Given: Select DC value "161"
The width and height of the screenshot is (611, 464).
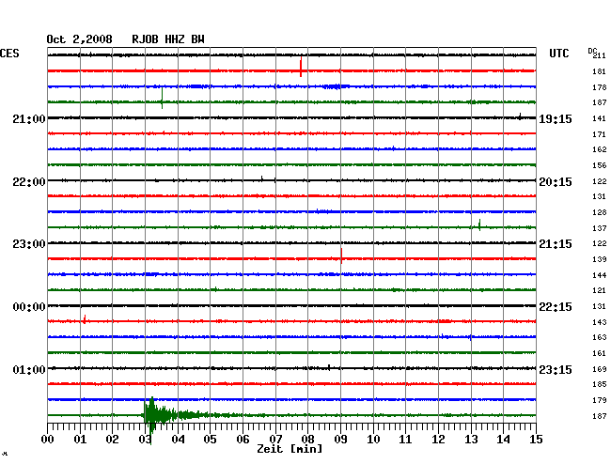Looking at the screenshot, I should pos(600,353).
